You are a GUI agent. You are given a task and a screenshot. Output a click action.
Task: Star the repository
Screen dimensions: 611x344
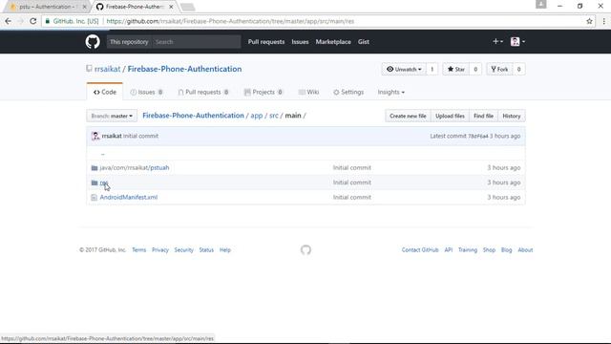(x=456, y=69)
